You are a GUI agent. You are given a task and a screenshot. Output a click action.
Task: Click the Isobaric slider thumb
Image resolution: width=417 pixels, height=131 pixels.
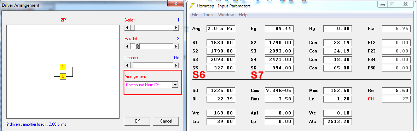pos(132,65)
